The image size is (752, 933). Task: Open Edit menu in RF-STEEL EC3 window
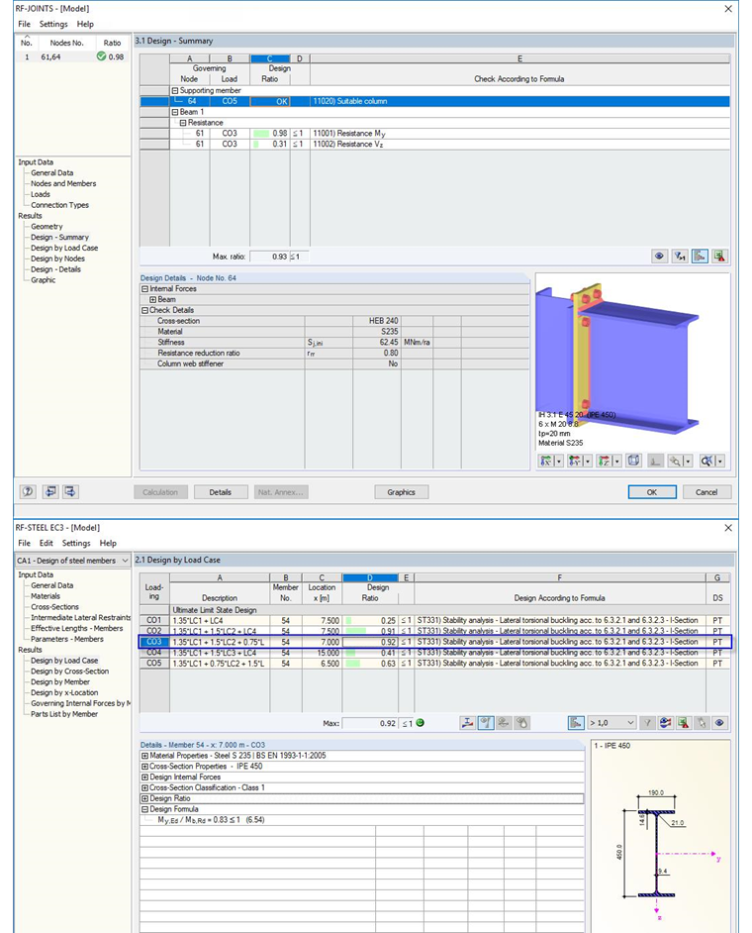coord(46,543)
